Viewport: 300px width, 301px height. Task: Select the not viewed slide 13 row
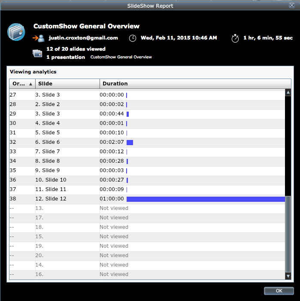[x=147, y=208]
